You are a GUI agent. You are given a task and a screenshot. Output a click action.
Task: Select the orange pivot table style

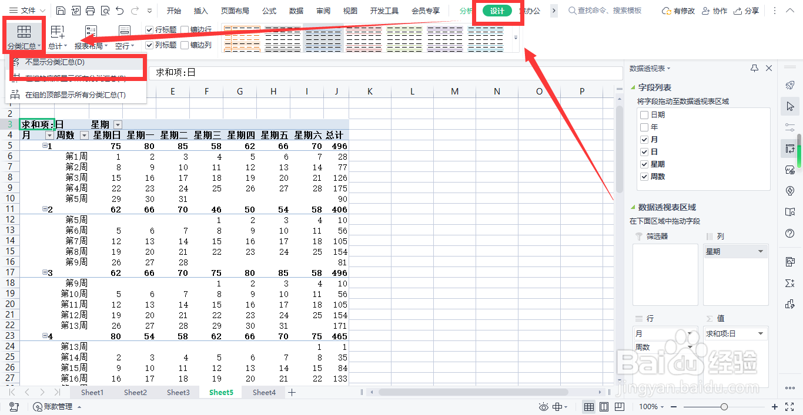[242, 38]
